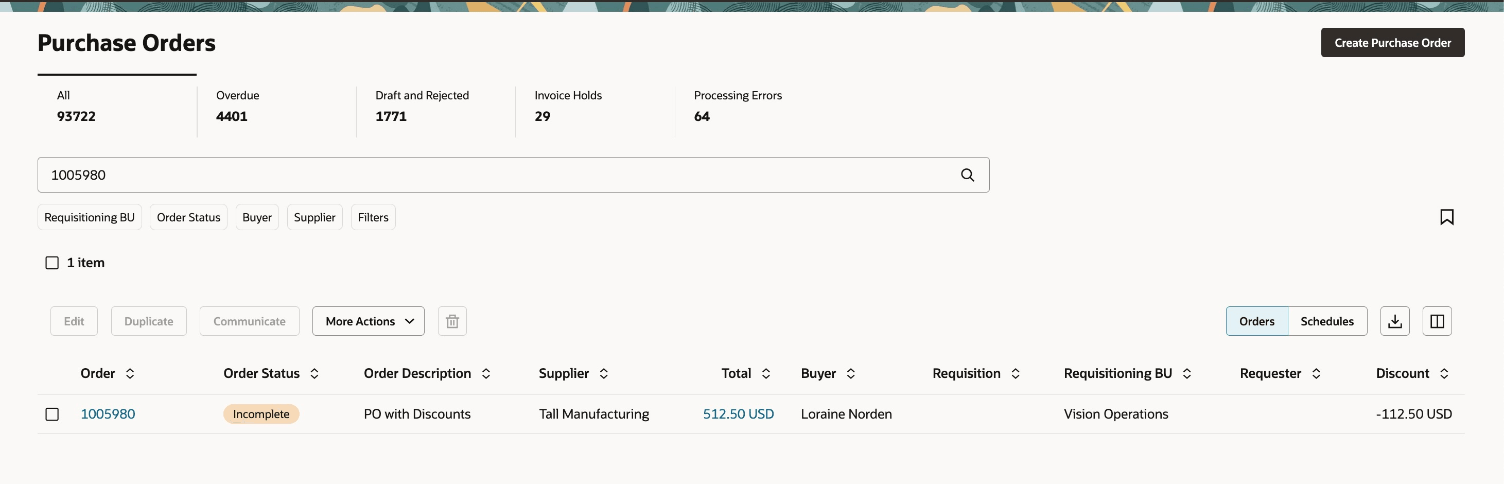The height and width of the screenshot is (484, 1504).
Task: Open the Supplier filter chip
Action: click(314, 217)
